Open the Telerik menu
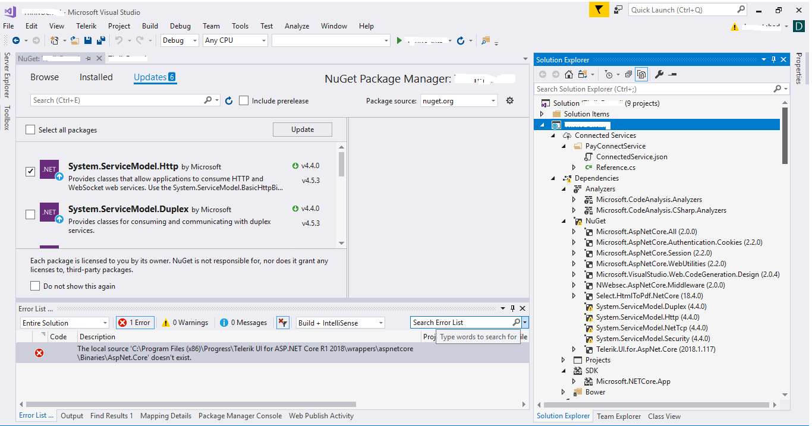 point(86,26)
